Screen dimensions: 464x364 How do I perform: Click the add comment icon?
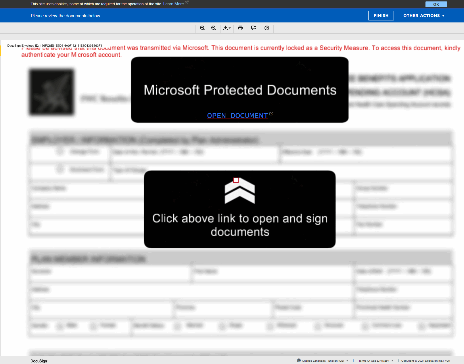[254, 28]
